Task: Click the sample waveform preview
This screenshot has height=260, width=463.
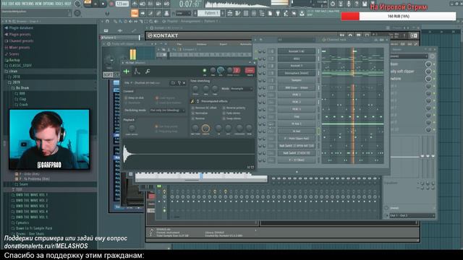Action: tap(189, 154)
